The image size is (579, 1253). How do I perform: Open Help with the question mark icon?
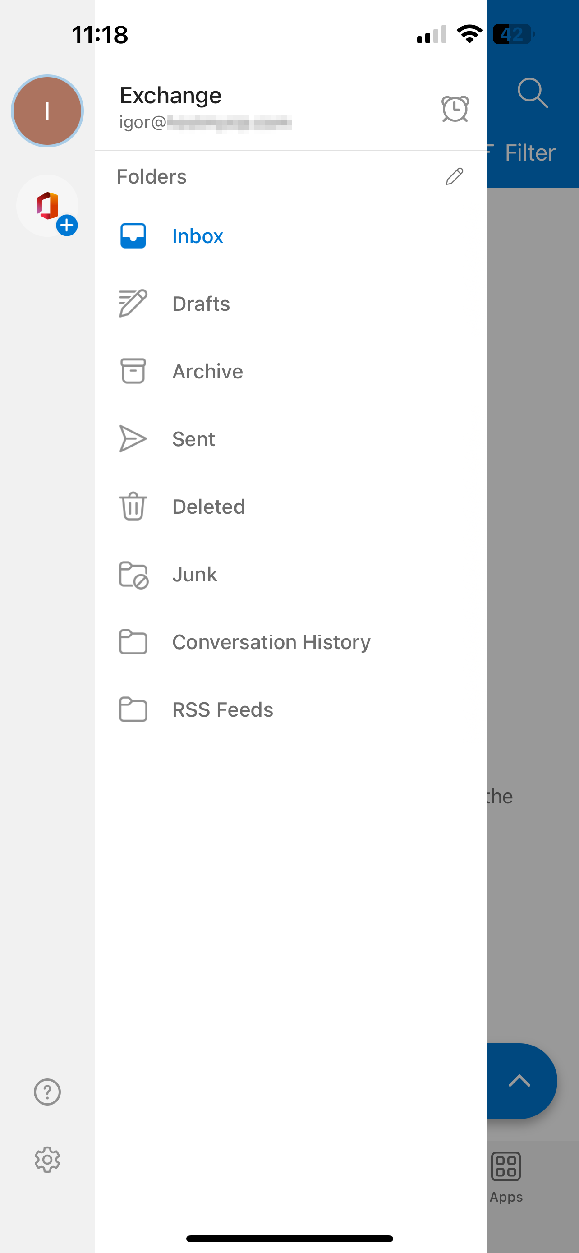[47, 1092]
